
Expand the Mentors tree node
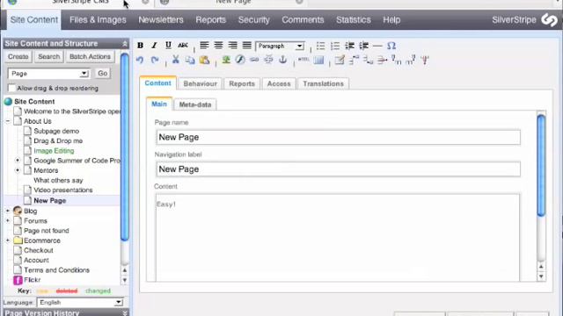click(18, 170)
